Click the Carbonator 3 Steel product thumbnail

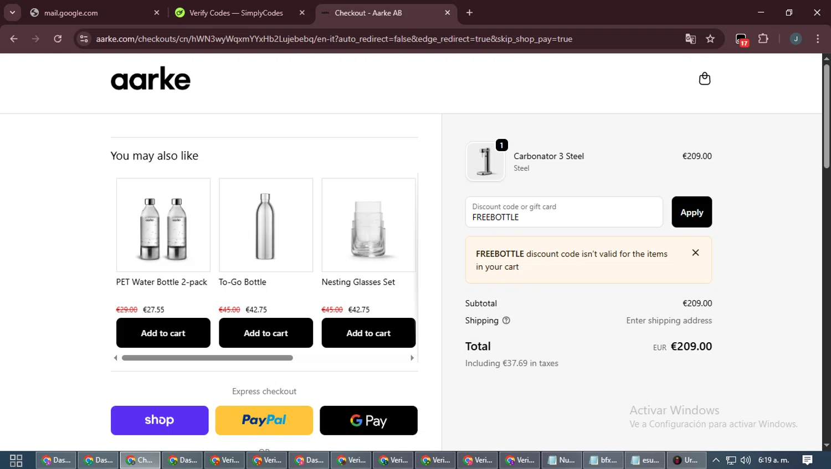(x=486, y=162)
